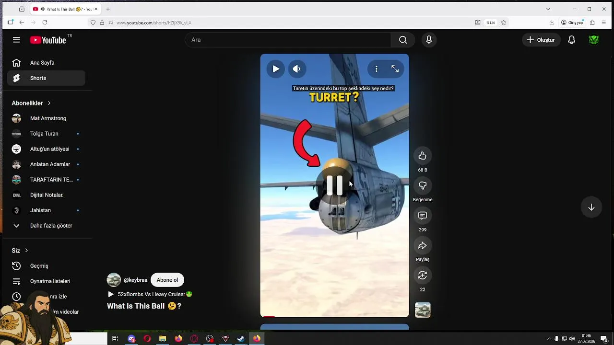Open the YouTube hamburger guide menu

coord(16,40)
